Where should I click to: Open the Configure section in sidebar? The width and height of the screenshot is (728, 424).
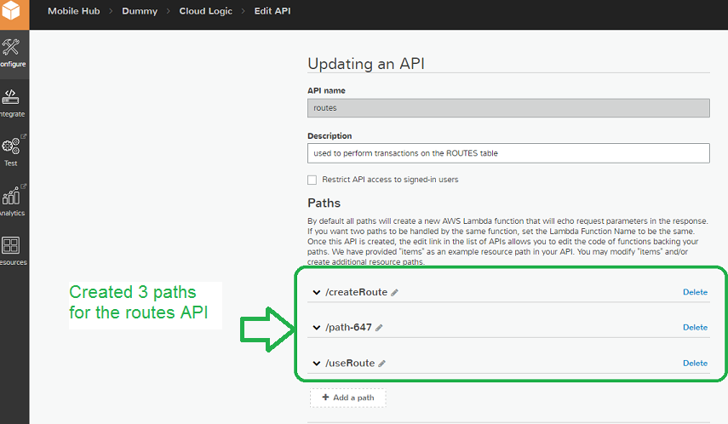(x=12, y=51)
